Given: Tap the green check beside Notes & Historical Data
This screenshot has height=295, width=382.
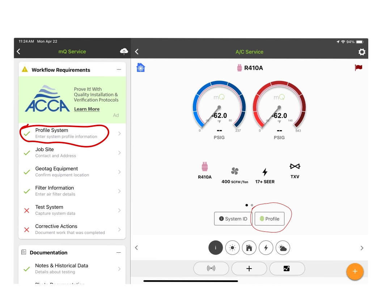Looking at the screenshot, I should pos(27,269).
